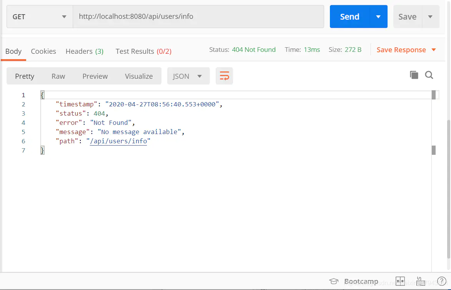Viewport: 451px width, 290px height.
Task: Toggle line wrap for the response
Action: click(224, 76)
